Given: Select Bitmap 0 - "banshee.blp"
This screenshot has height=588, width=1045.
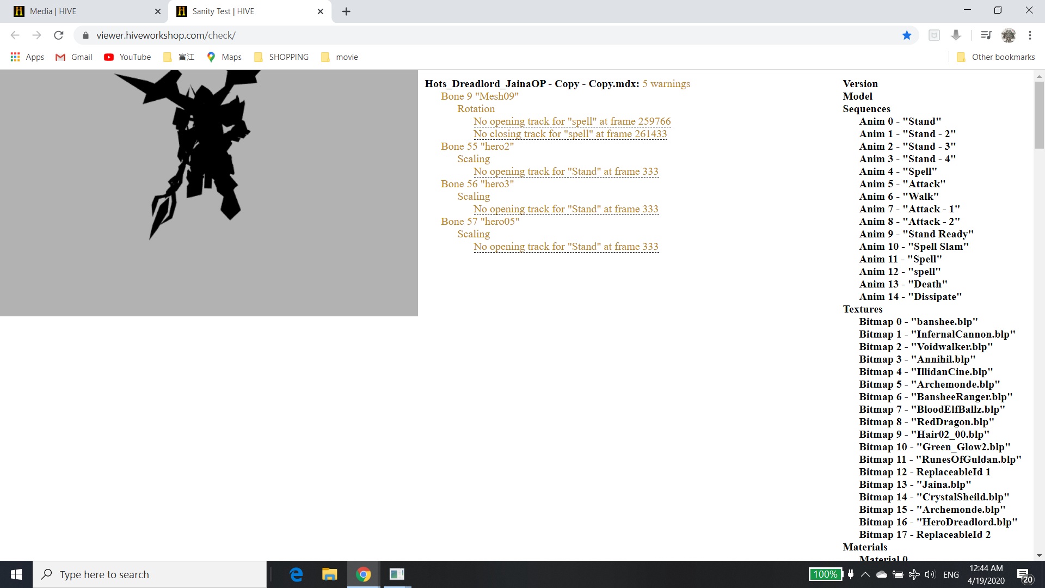Looking at the screenshot, I should (x=918, y=322).
